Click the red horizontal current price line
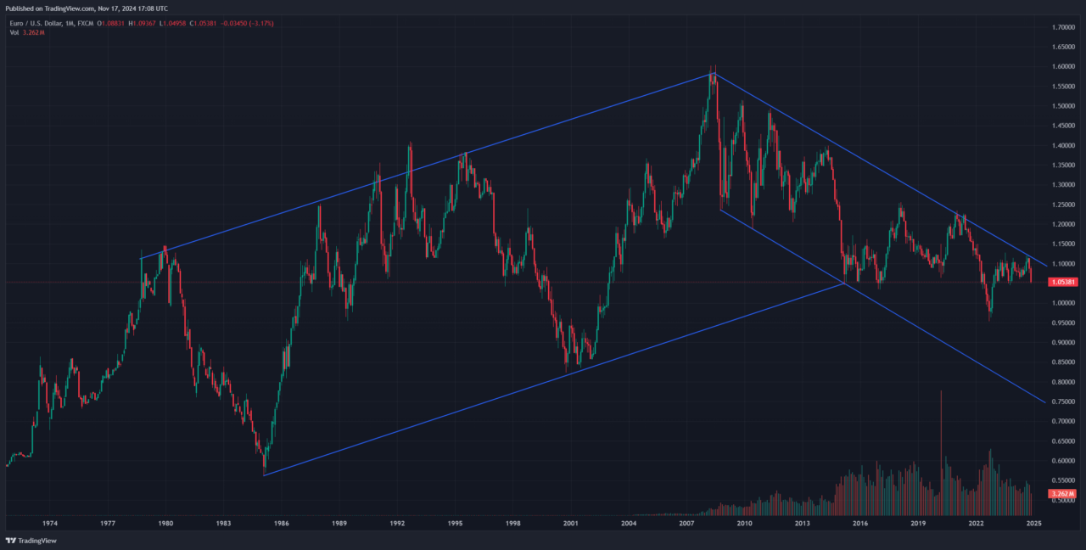Image resolution: width=1086 pixels, height=550 pixels. click(424, 283)
